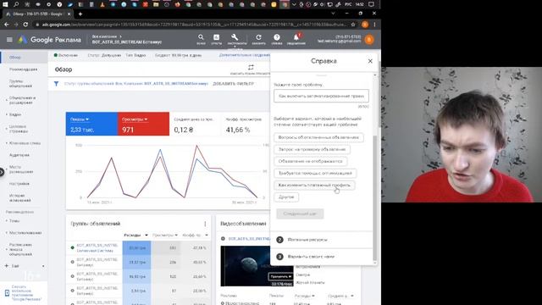Click the Windows taskbar search icon
This screenshot has height=305, width=542.
click(16, 4)
